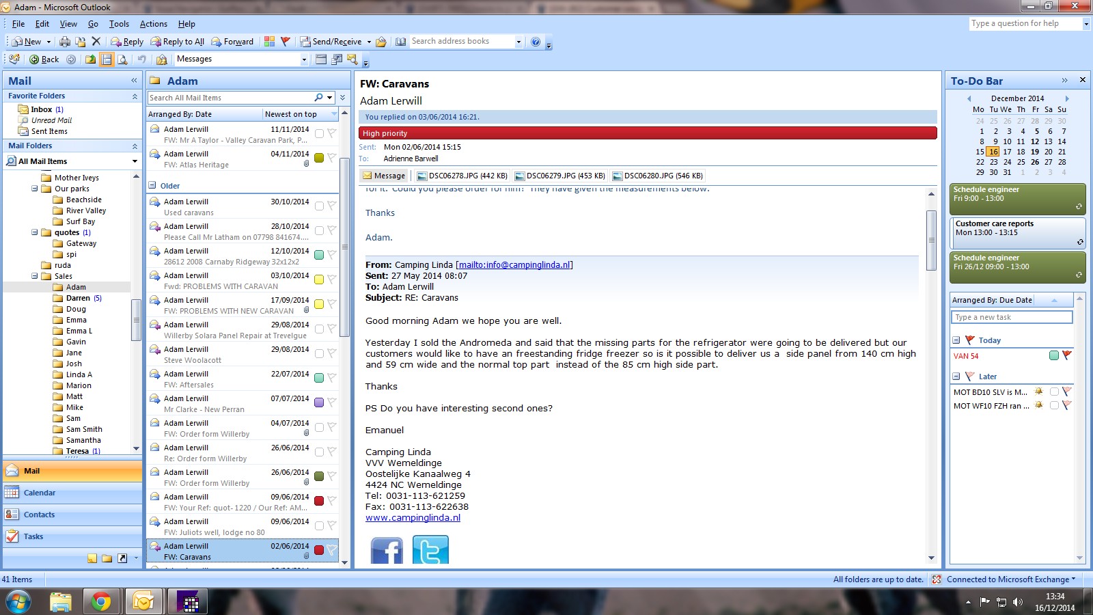Open the Categorize color squares icon

pos(269,42)
